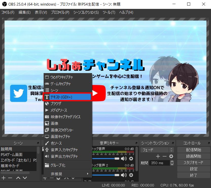Open Settings (設定) from Controls

click(x=194, y=169)
